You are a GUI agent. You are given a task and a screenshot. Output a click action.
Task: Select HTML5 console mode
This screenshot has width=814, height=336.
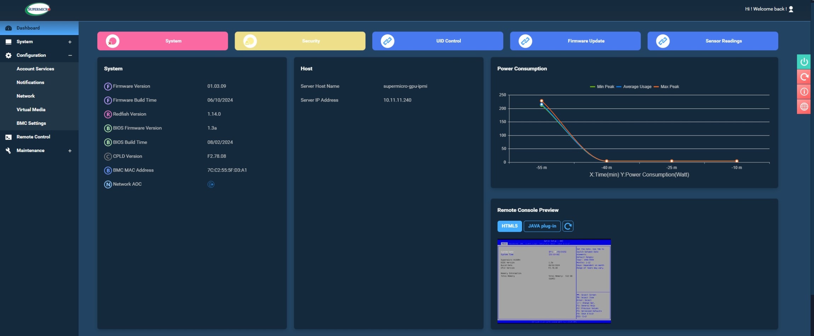[509, 226]
